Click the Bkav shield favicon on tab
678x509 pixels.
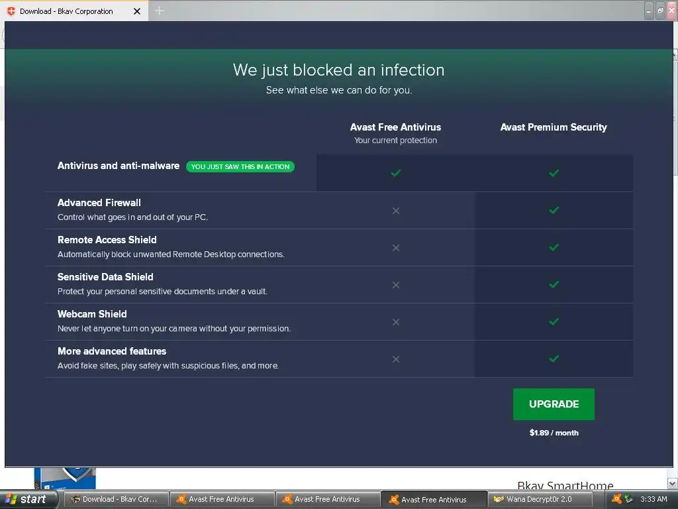[x=11, y=11]
